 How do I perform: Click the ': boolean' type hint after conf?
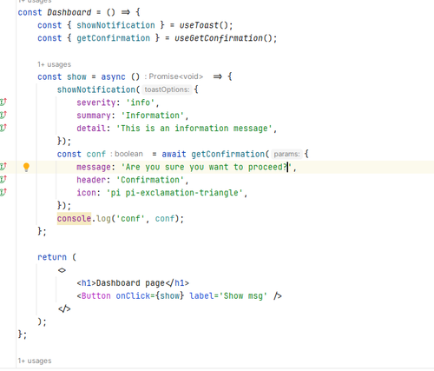127,154
